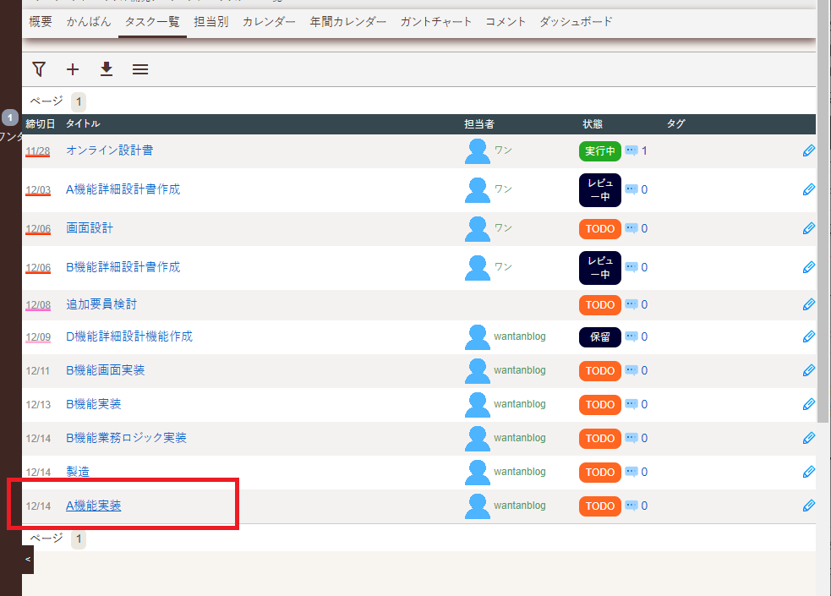
Task: Open the 年間カレンダー tab
Action: click(x=347, y=22)
